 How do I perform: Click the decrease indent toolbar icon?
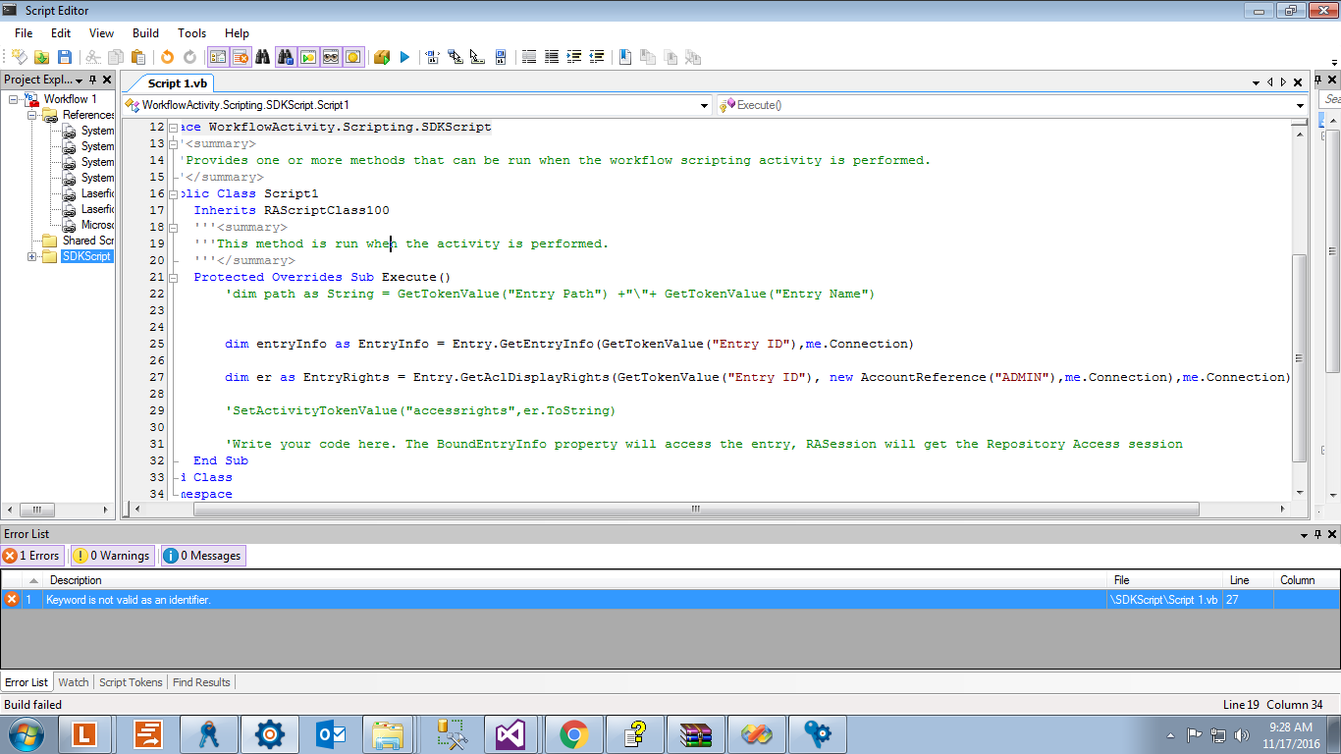click(596, 57)
